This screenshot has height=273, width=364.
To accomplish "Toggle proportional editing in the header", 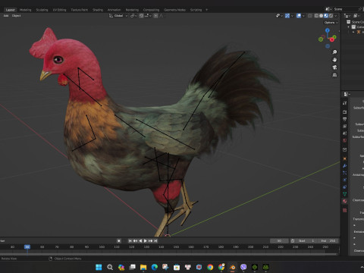I will click(155, 16).
